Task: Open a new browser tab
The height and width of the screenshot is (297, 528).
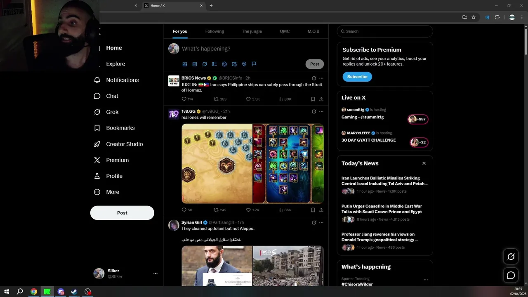Action: pyautogui.click(x=211, y=6)
